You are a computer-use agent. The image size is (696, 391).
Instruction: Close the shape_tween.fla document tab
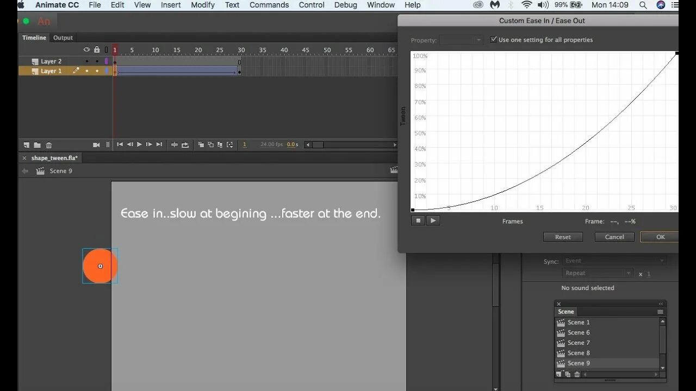(24, 158)
